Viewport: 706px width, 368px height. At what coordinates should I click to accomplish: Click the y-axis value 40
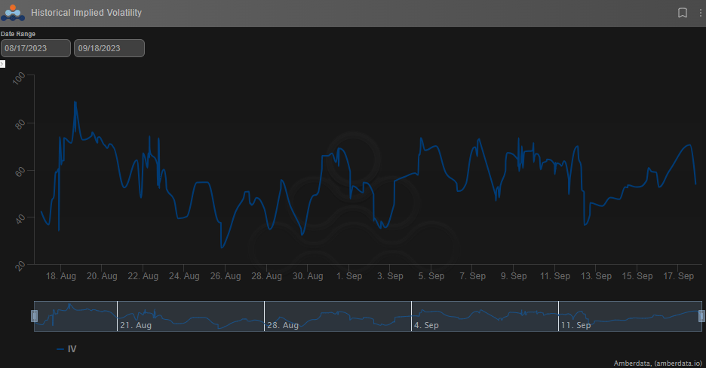pyautogui.click(x=20, y=219)
